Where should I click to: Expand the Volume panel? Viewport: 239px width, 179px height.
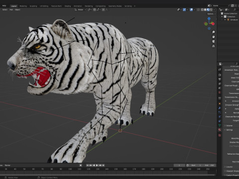229,126
